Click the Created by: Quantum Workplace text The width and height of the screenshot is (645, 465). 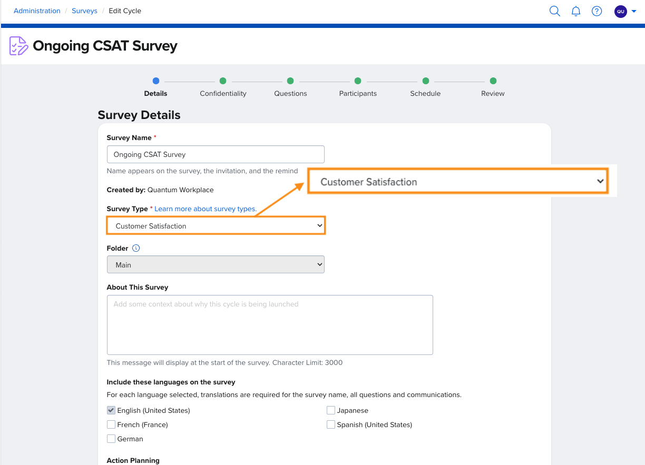pos(160,190)
